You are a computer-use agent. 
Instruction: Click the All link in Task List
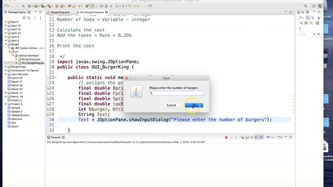(318, 34)
